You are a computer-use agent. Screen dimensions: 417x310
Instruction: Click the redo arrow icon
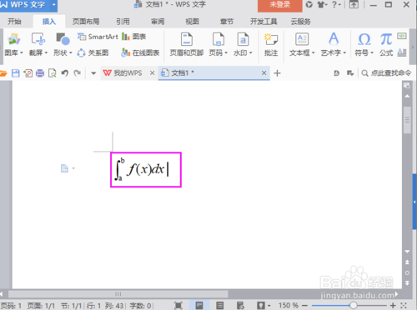[77, 73]
